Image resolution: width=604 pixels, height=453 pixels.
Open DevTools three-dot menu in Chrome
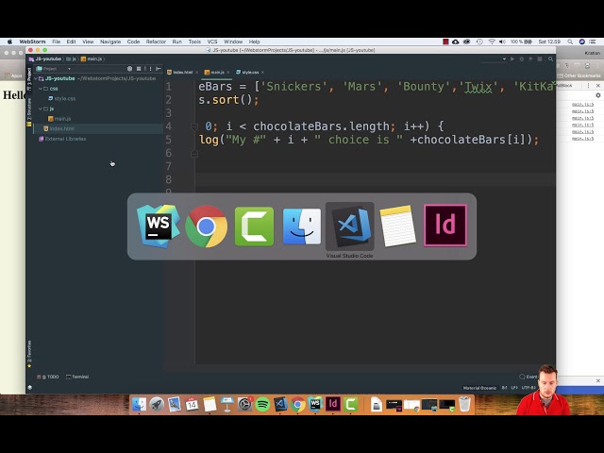(588, 86)
